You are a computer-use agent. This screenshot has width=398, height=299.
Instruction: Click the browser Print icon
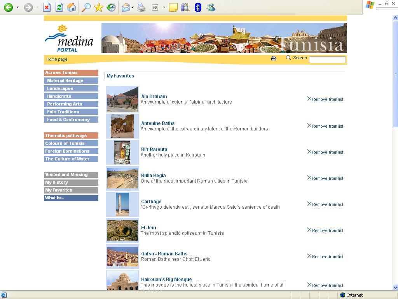(141, 7)
